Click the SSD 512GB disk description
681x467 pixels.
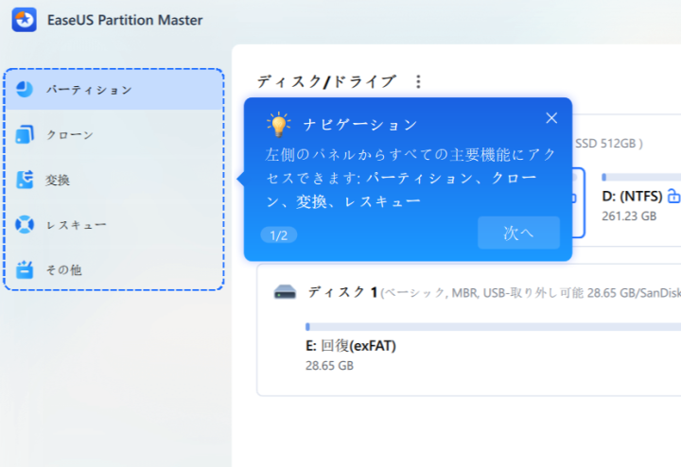(608, 144)
